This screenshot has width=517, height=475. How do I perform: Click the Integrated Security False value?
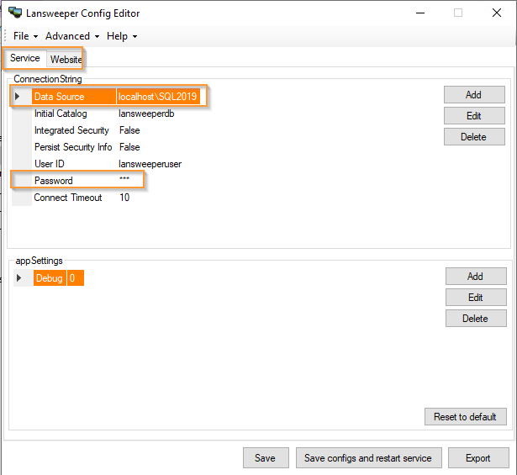(x=129, y=130)
